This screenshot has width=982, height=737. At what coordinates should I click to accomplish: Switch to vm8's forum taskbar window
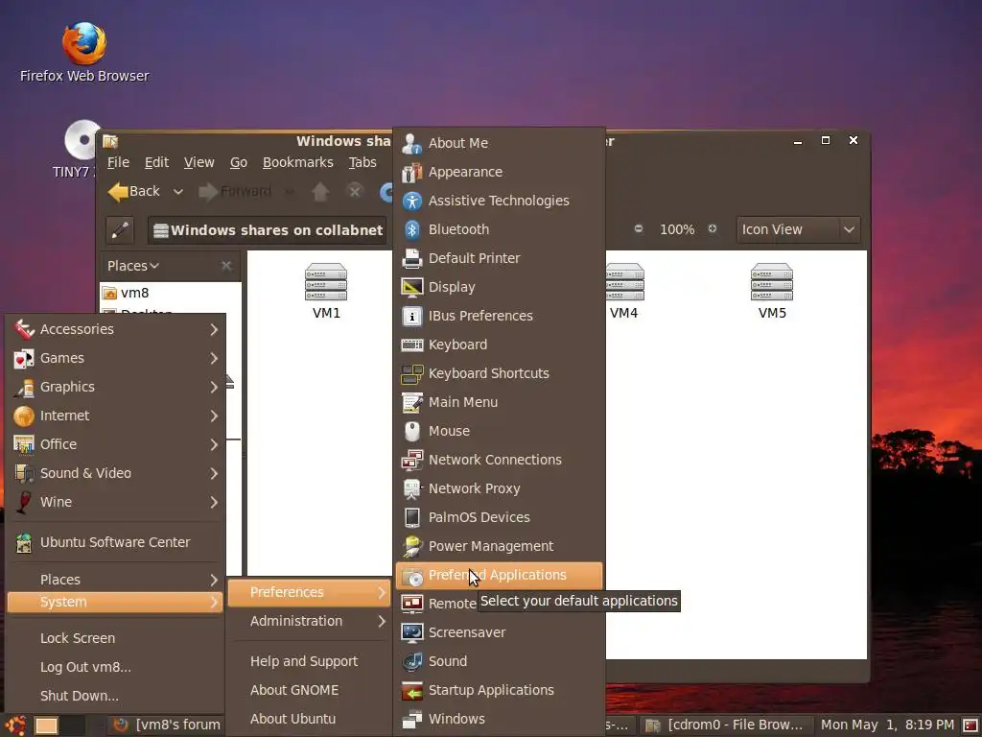tap(167, 725)
